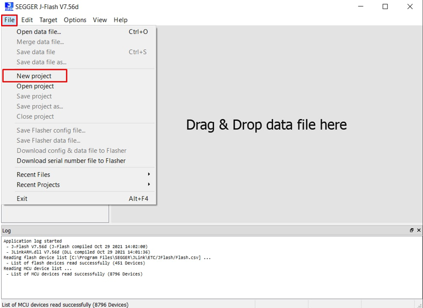423x308 pixels.
Task: Open the Edit menu
Action: [27, 20]
